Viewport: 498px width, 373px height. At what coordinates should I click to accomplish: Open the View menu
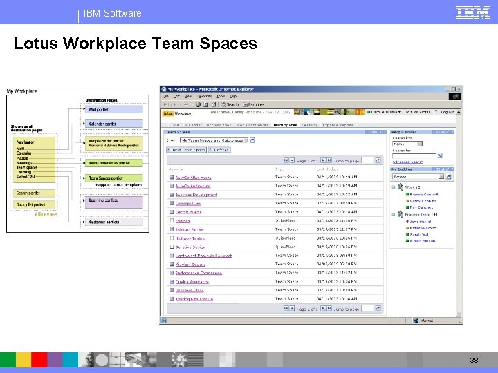188,97
